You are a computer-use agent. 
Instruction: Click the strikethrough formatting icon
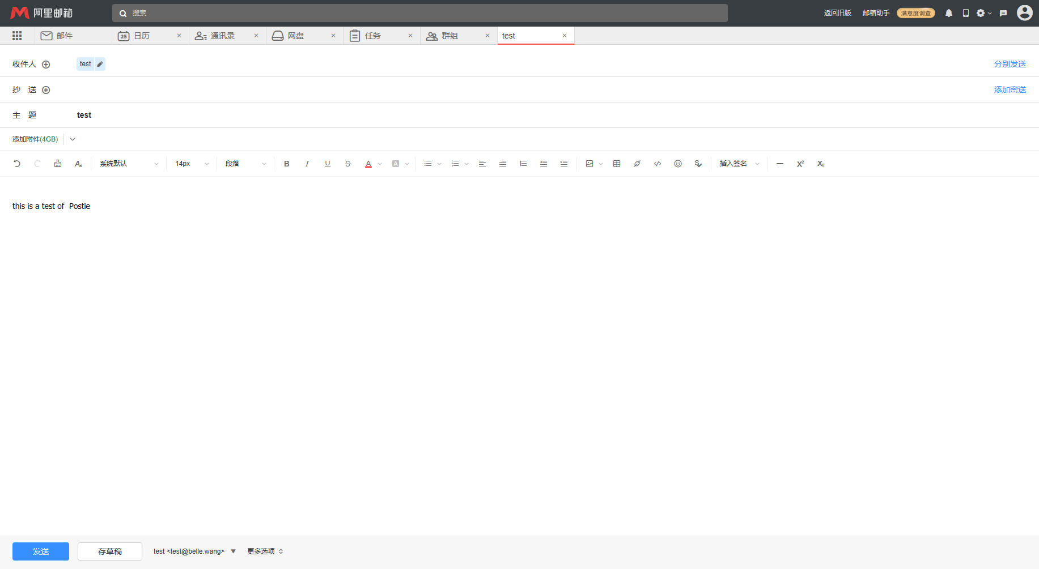(x=348, y=164)
